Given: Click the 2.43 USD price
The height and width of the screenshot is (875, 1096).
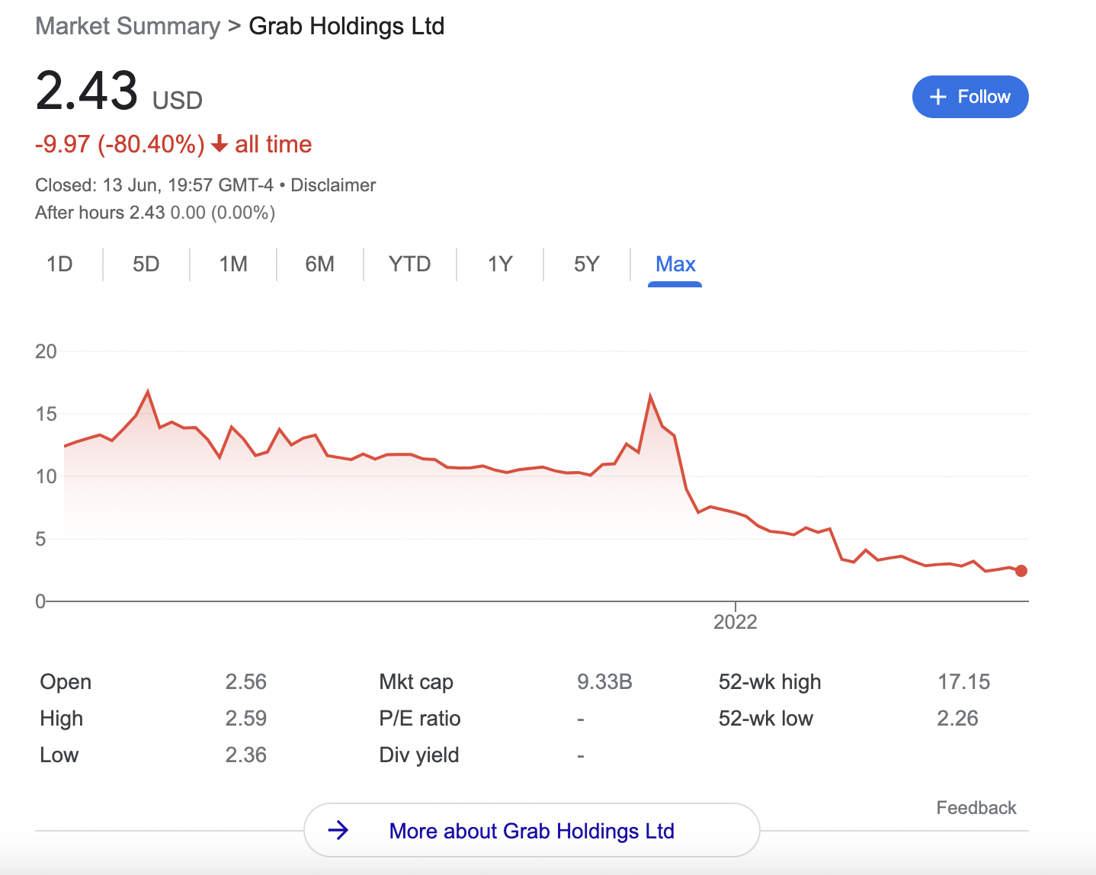Looking at the screenshot, I should coord(119,91).
